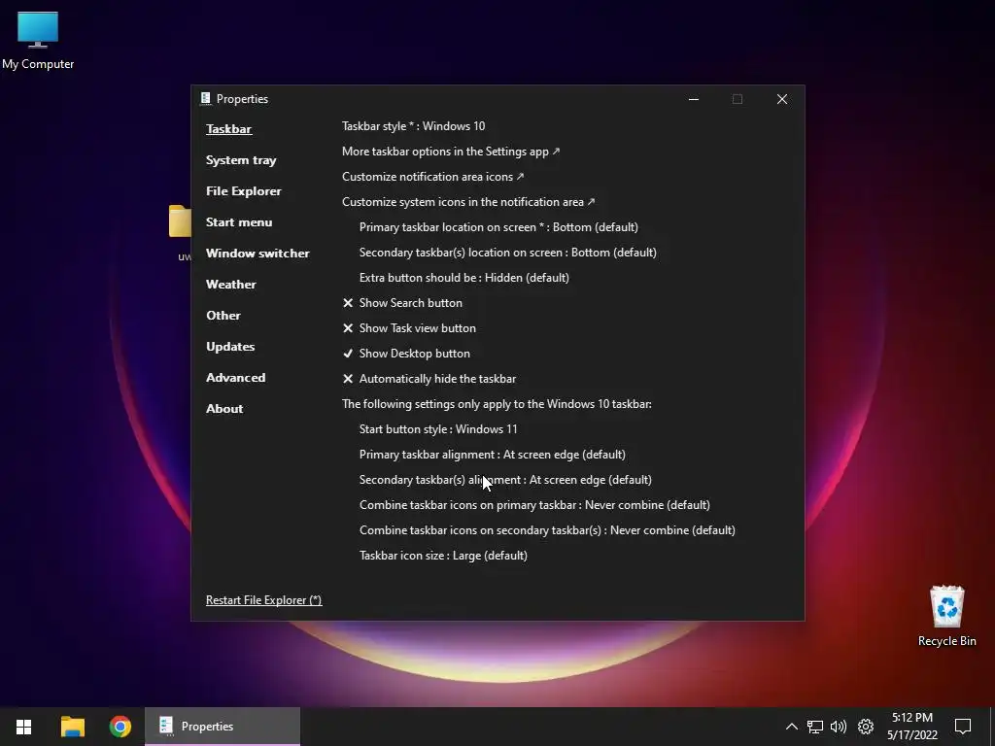995x746 pixels.
Task: Switch to the System tray section
Action: [241, 160]
